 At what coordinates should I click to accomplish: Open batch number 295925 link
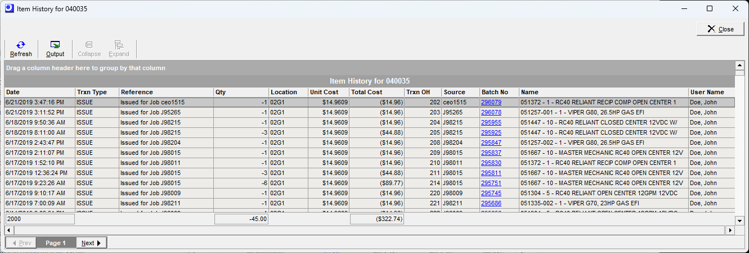point(491,132)
